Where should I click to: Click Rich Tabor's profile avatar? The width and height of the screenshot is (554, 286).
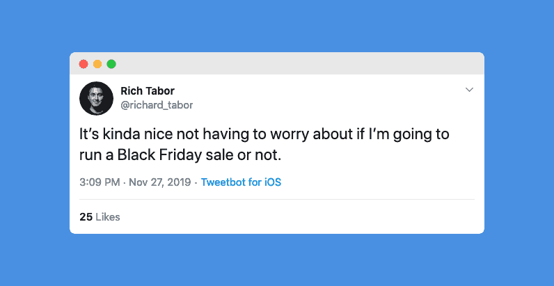(96, 98)
